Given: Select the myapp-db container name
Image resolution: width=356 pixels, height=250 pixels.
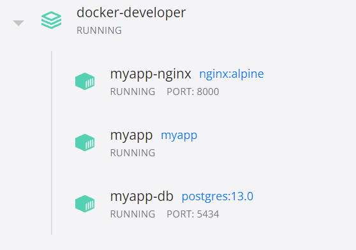Looking at the screenshot, I should 142,196.
